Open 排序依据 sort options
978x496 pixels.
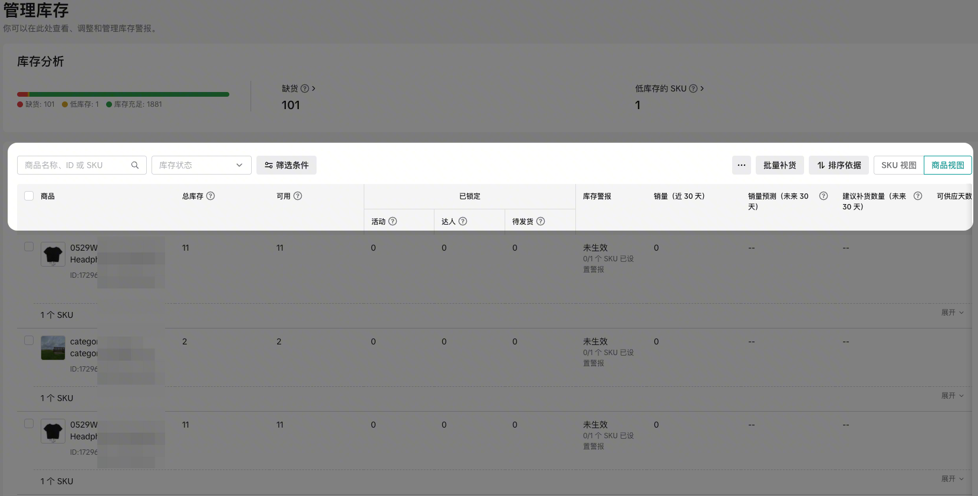pyautogui.click(x=838, y=165)
